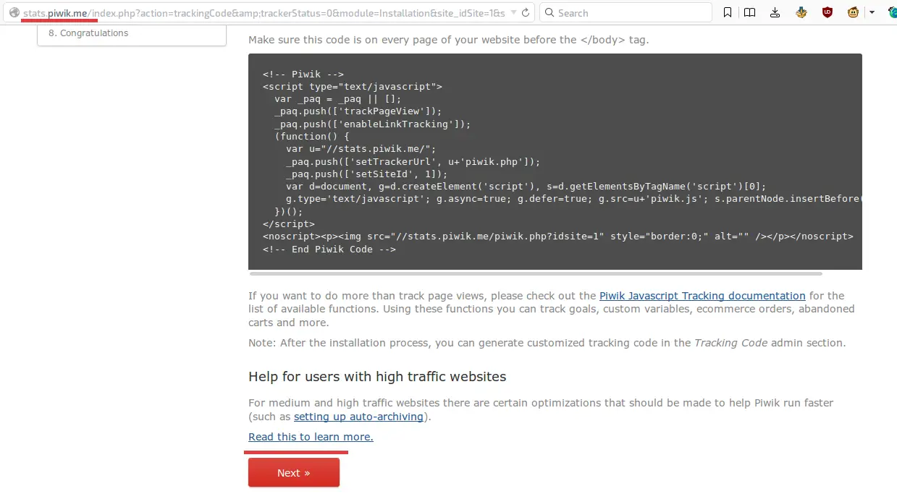Click the globe extension icon at toolbar end
Screen dimensions: 897x494
(893, 12)
